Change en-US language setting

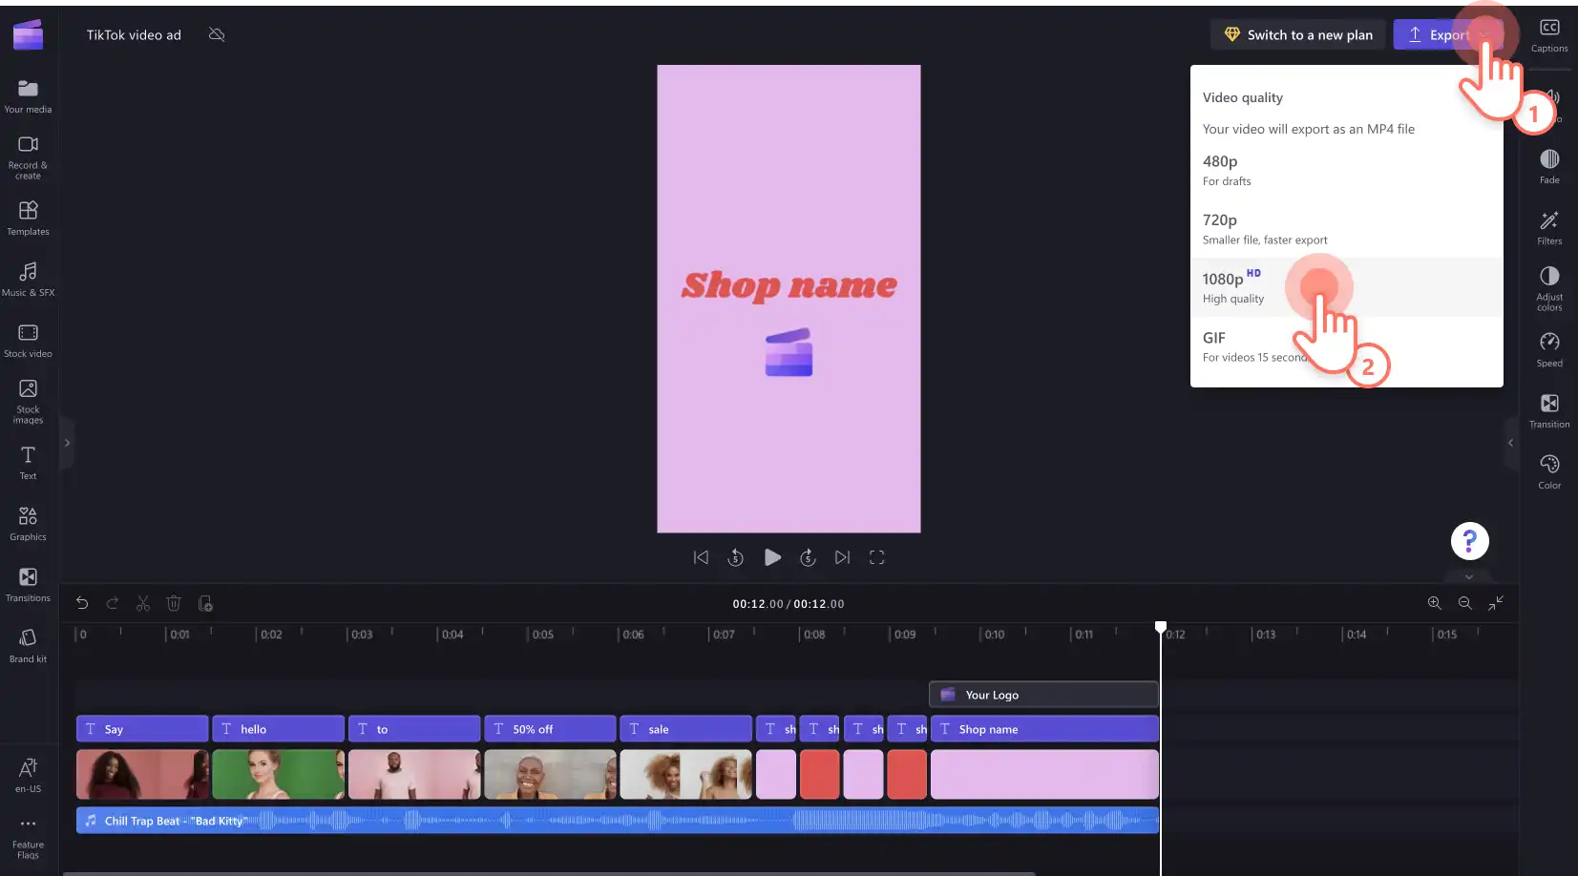pos(28,776)
